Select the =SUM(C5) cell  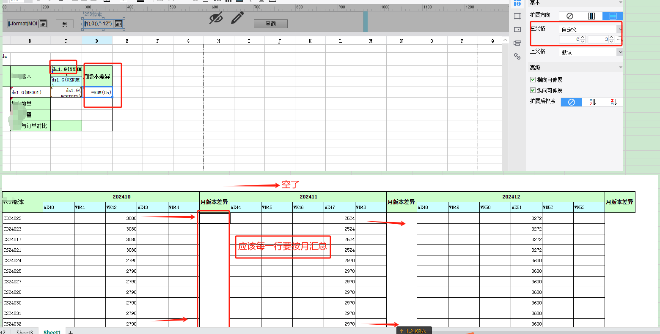(97, 92)
